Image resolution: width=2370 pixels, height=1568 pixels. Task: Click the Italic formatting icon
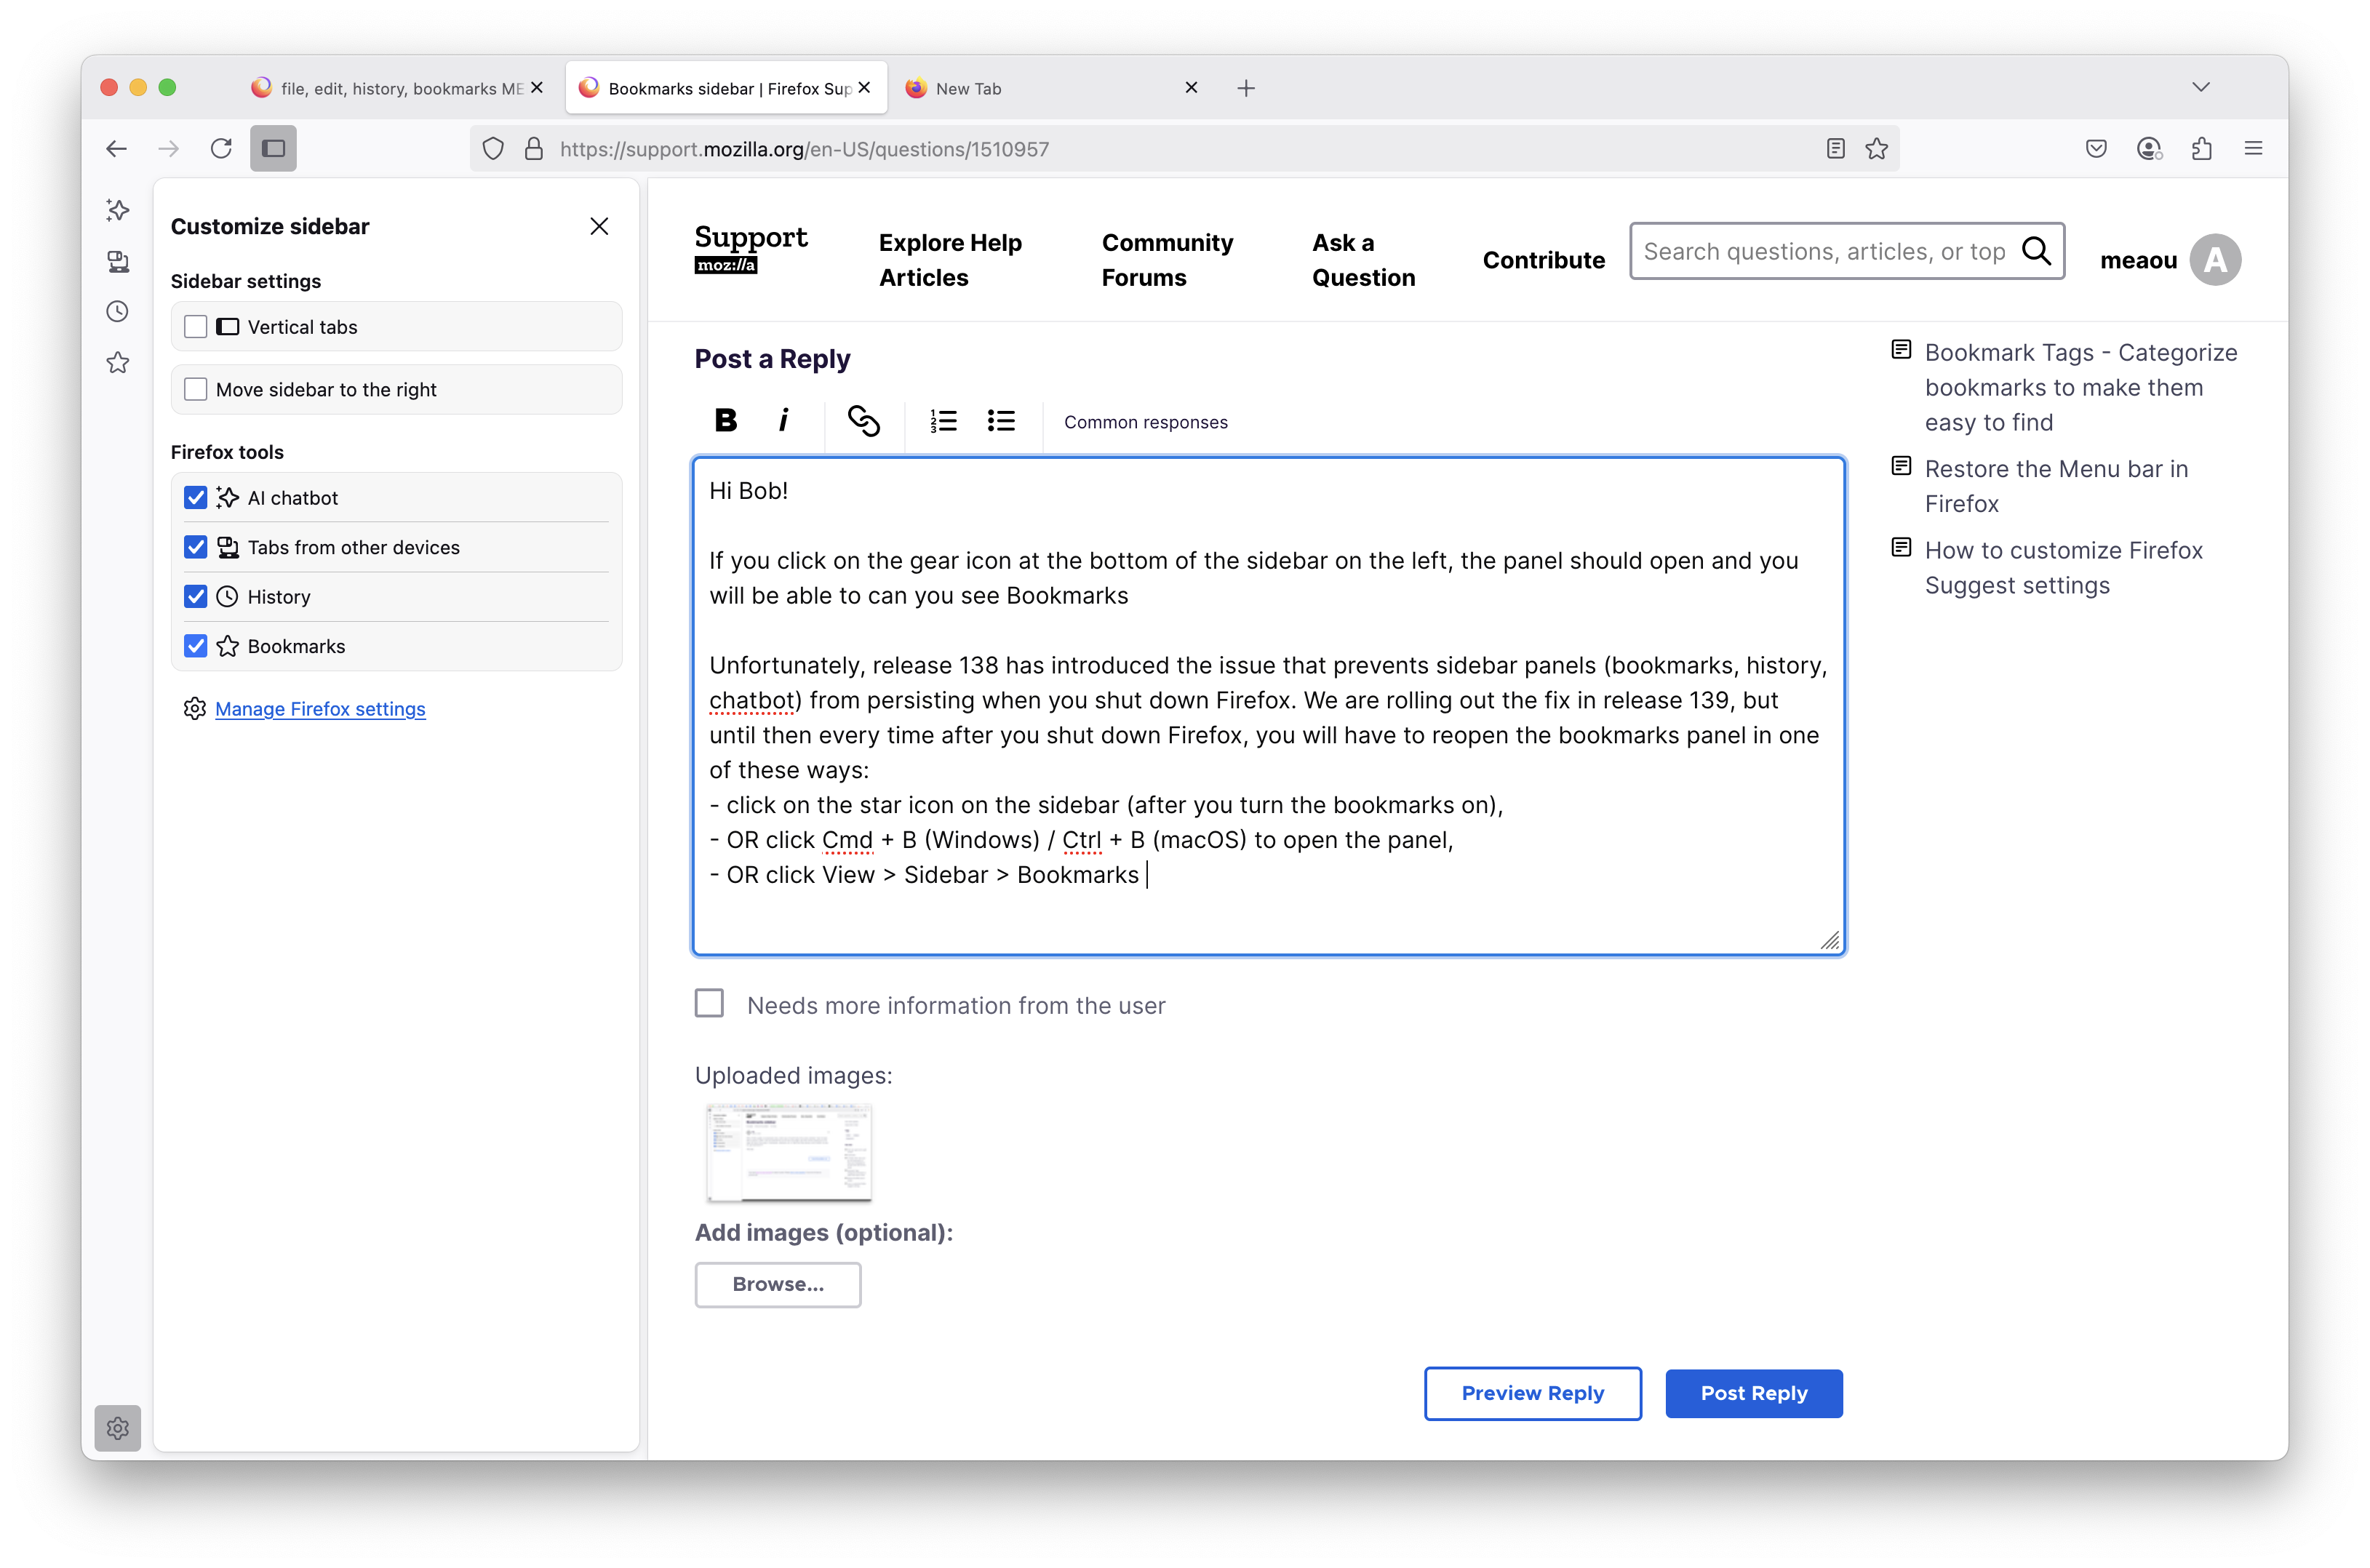(784, 421)
